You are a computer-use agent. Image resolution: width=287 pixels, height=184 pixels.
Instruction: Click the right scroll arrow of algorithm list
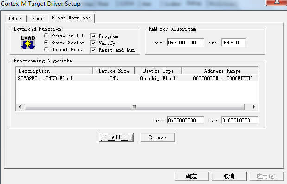click(254, 107)
